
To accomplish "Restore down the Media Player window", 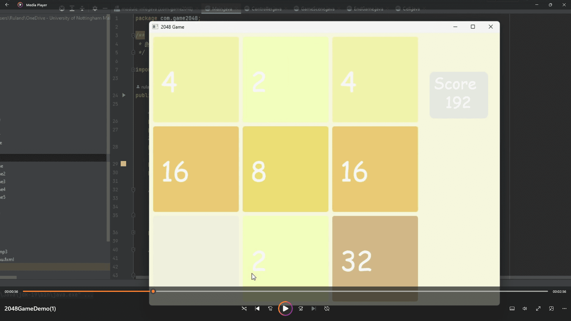I will pos(550,5).
